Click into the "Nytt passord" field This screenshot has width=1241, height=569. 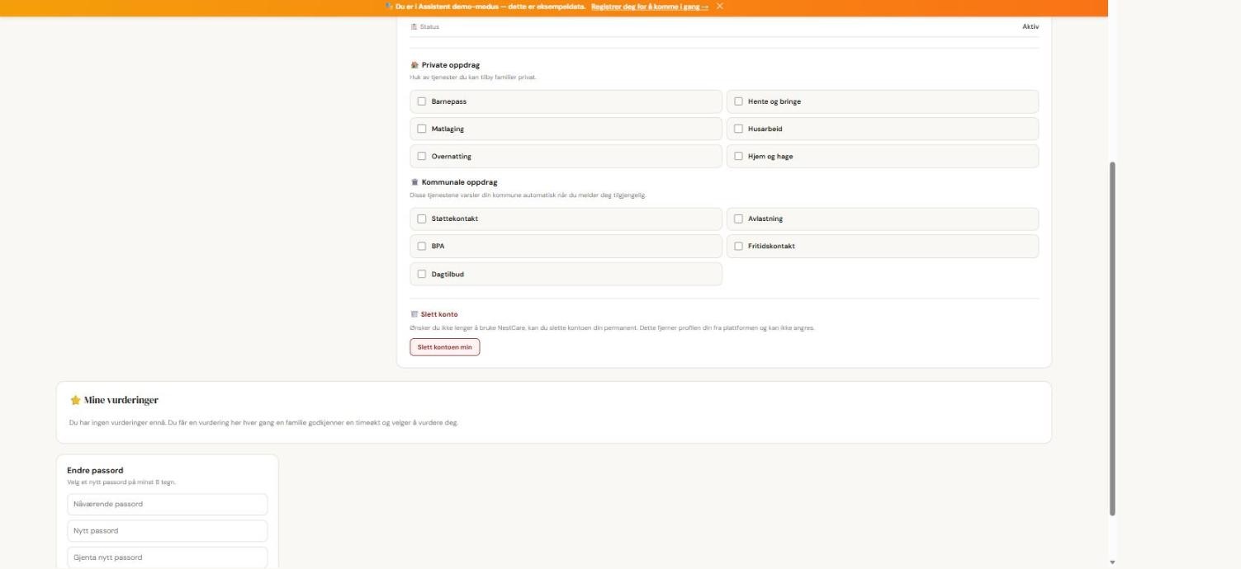point(168,531)
